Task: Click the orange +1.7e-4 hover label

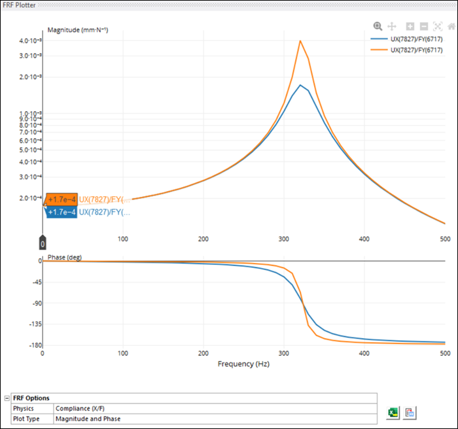Action: [61, 199]
